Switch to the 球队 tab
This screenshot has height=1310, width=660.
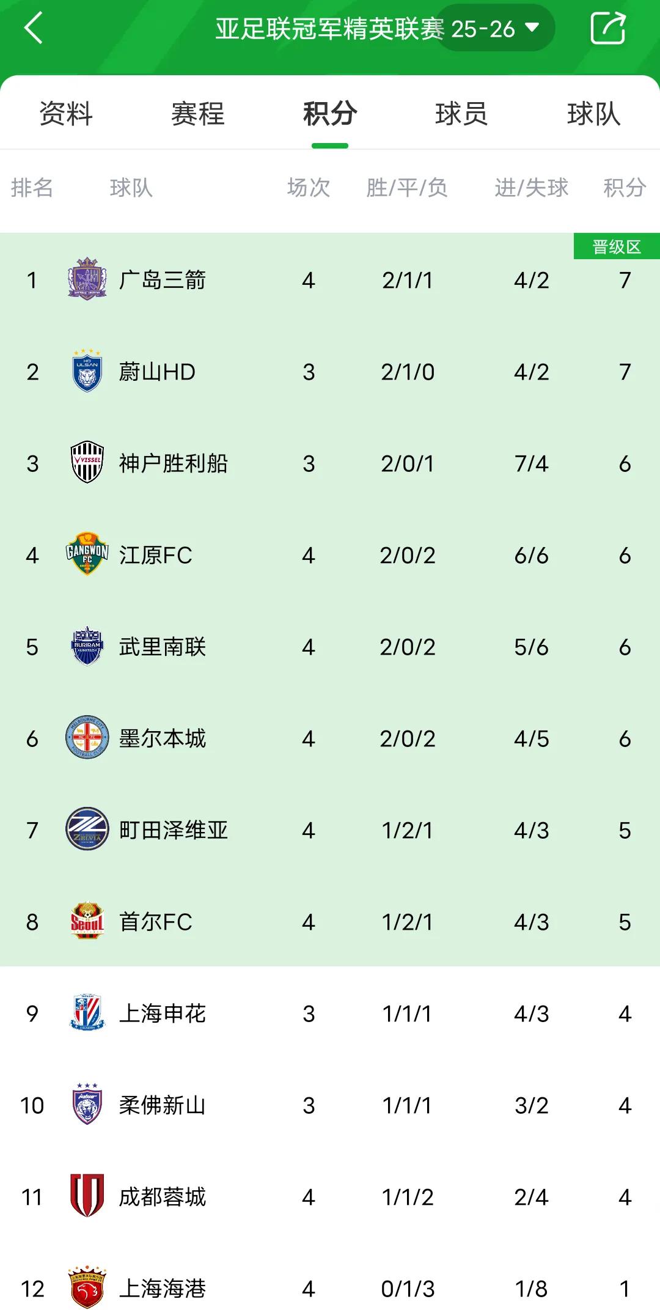(592, 114)
